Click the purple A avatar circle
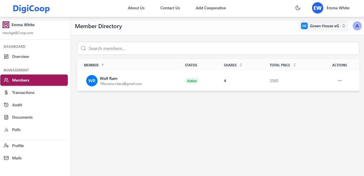 coord(357,26)
